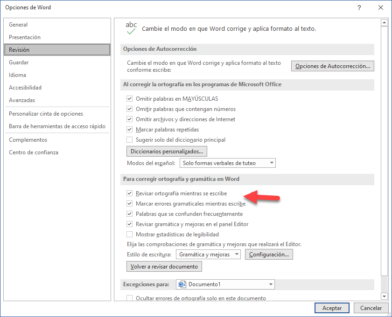
Task: Click the abc spell-check icon
Action: pyautogui.click(x=131, y=26)
